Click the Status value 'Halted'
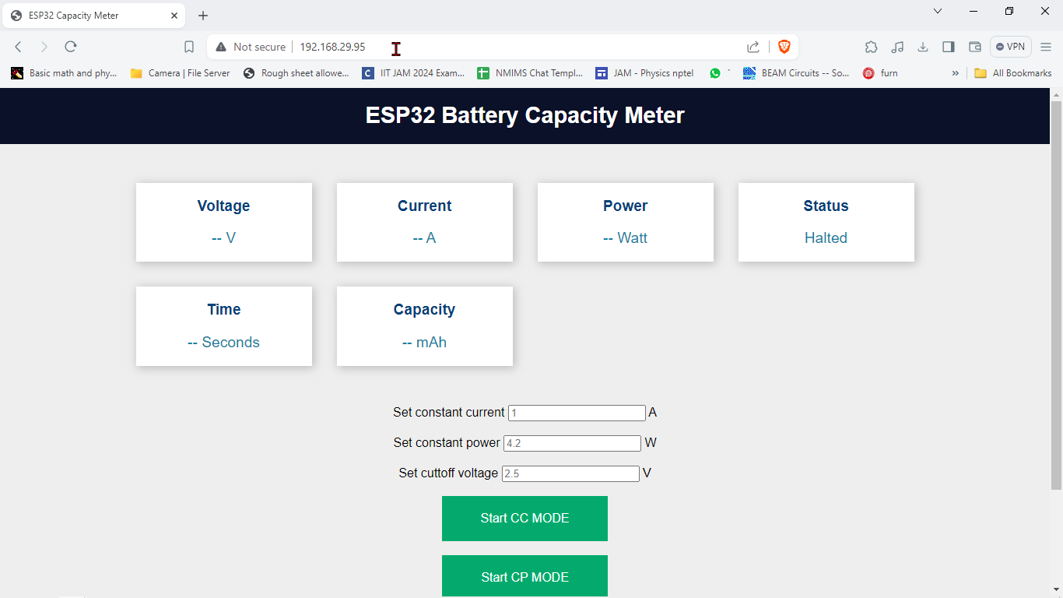 826,238
